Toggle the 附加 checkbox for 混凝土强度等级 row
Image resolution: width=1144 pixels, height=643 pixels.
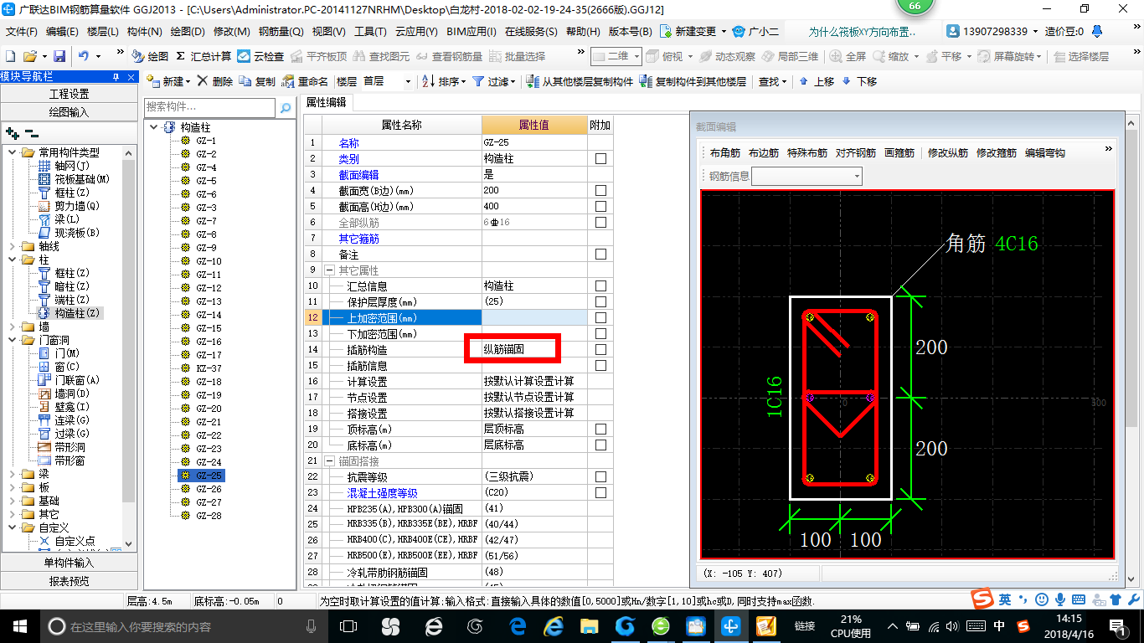(600, 493)
